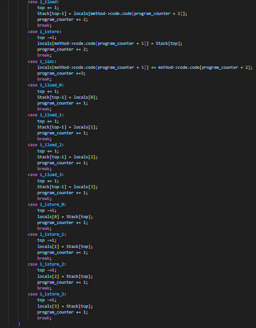Click 'program_counter + 2' in the iinc line
Screen dimensions: 256x328
[225, 67]
